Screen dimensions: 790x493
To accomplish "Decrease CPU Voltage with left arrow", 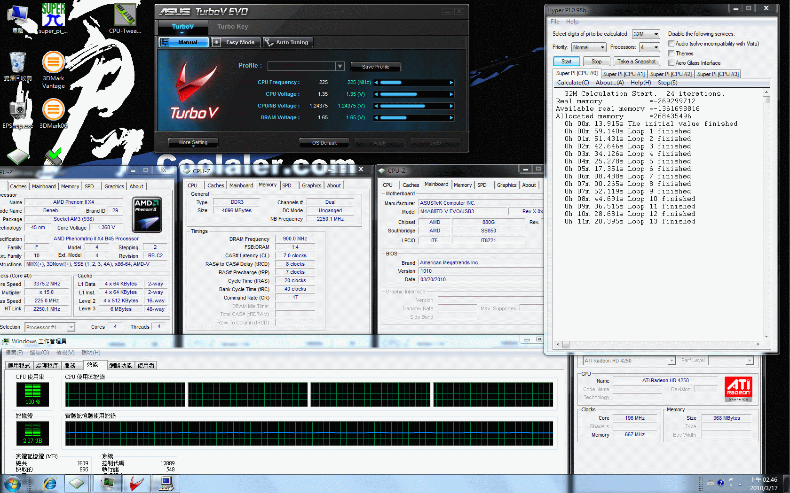I will point(376,94).
